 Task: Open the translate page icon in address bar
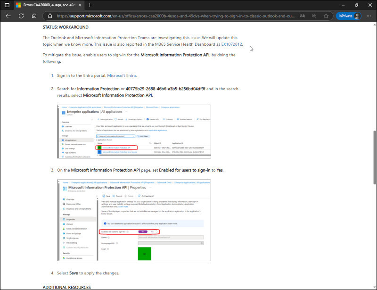tap(303, 16)
